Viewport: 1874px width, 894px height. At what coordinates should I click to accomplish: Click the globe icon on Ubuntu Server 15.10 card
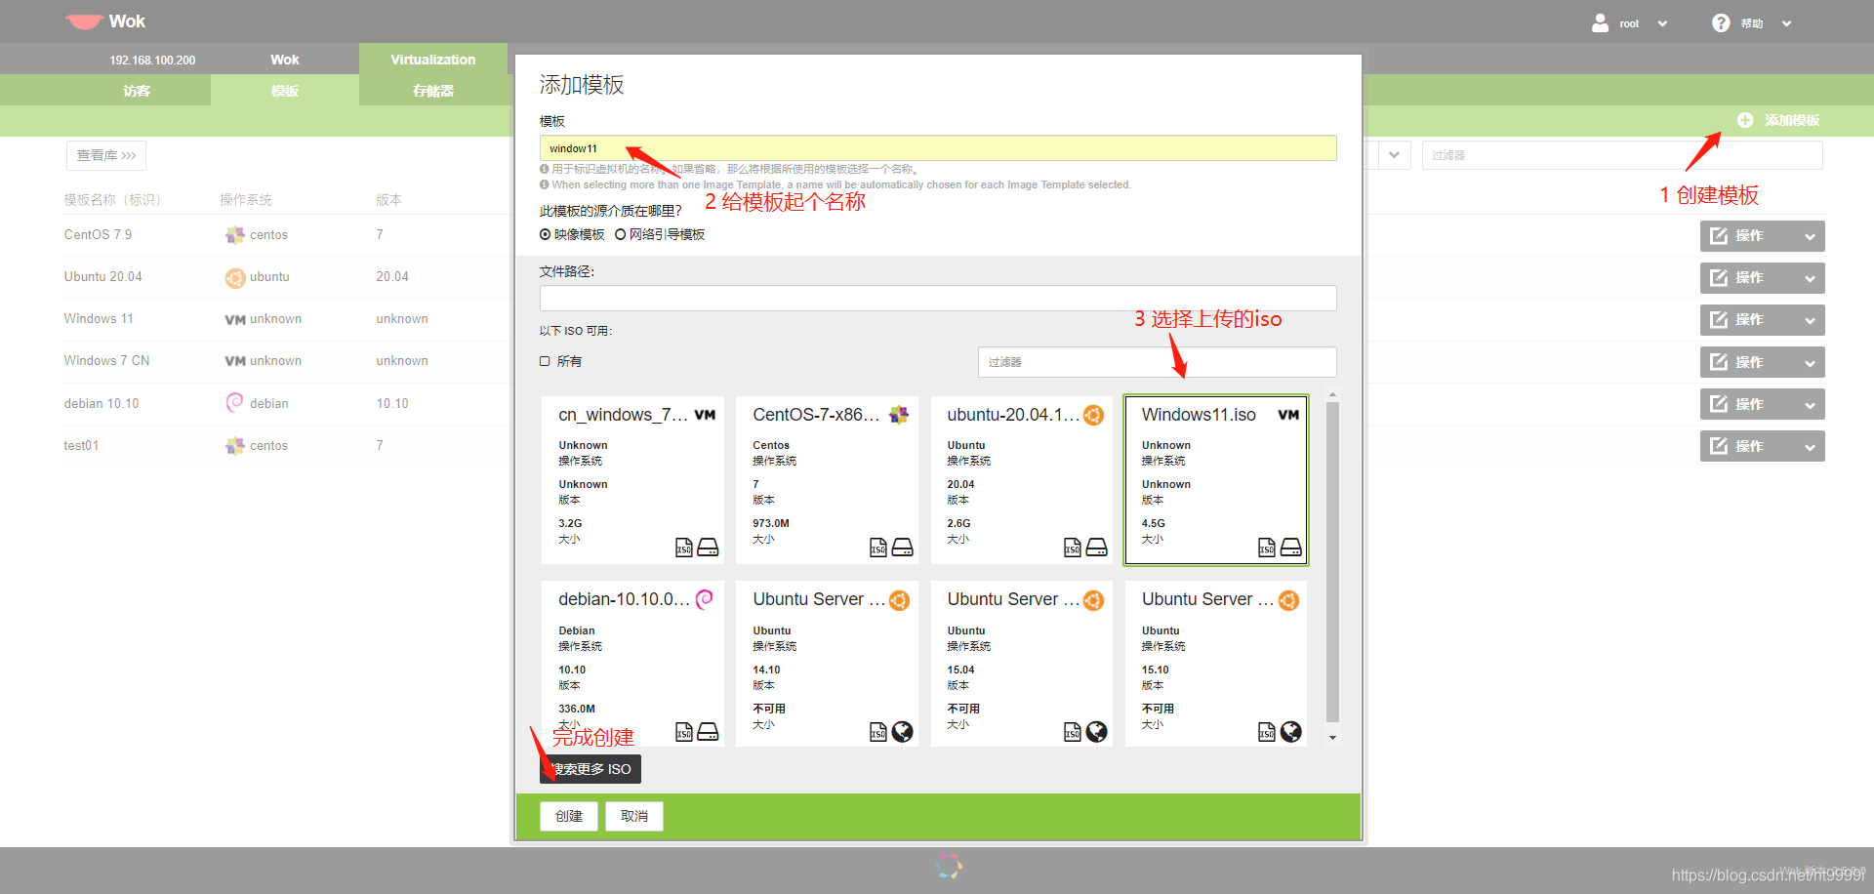point(1291,732)
